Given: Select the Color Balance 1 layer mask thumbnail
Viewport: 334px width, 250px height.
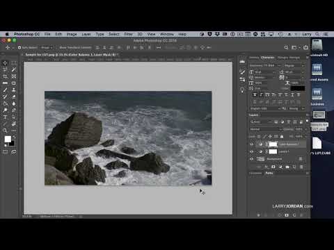Looking at the screenshot, I should pos(273,144).
